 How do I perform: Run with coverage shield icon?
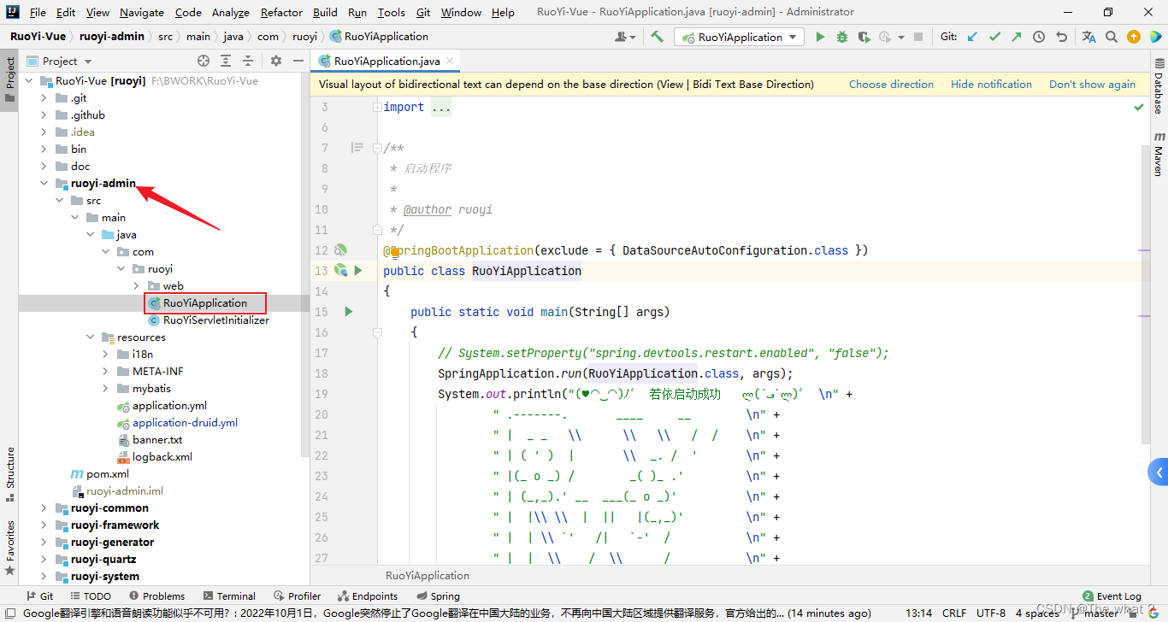pyautogui.click(x=864, y=37)
